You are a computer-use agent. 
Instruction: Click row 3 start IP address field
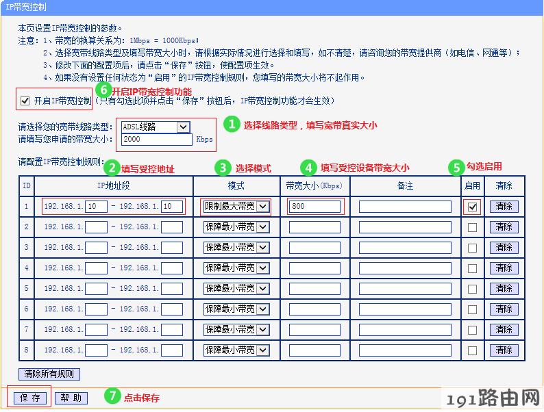[96, 248]
